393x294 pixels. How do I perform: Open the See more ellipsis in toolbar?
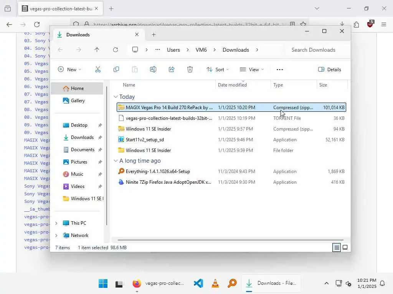(x=280, y=70)
